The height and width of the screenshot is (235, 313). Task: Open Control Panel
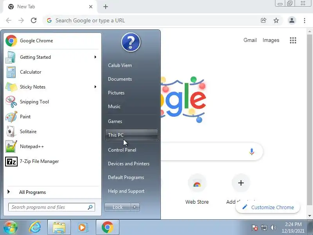pos(122,150)
